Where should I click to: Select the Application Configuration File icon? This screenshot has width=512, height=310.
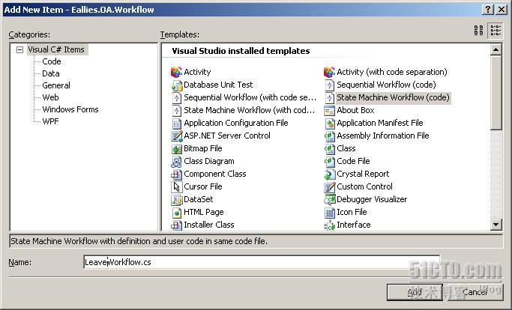(176, 123)
